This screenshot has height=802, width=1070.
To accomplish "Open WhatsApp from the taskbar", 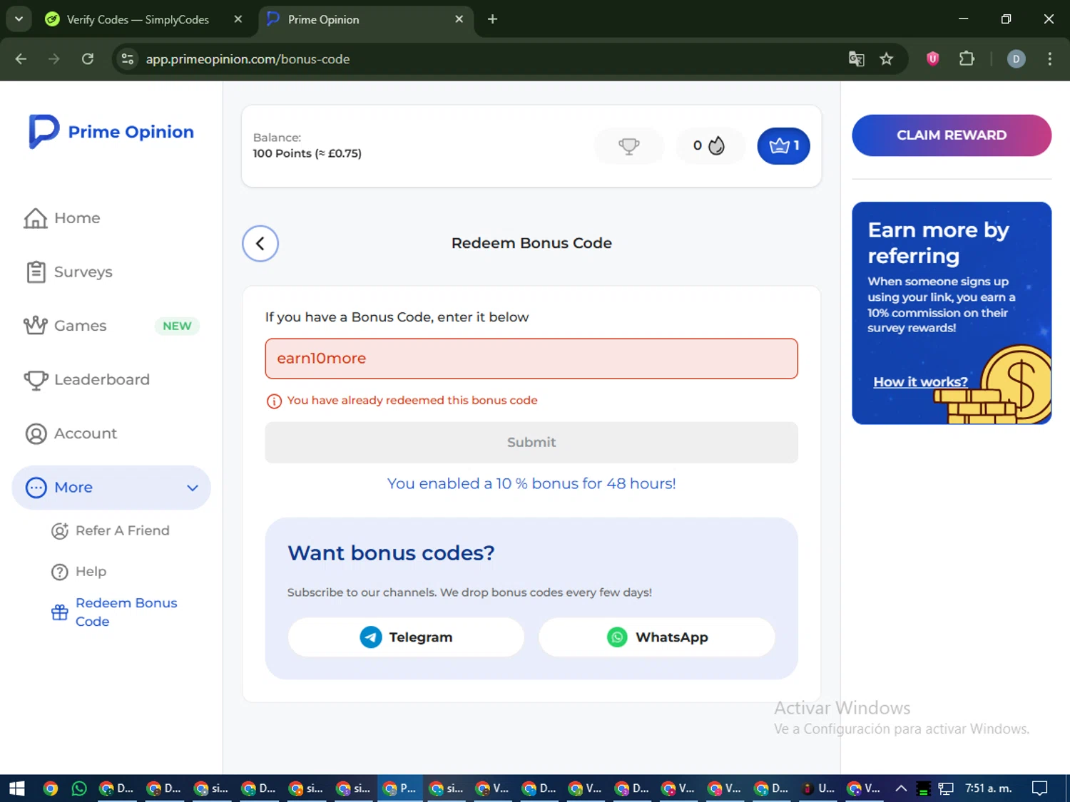I will pyautogui.click(x=79, y=788).
